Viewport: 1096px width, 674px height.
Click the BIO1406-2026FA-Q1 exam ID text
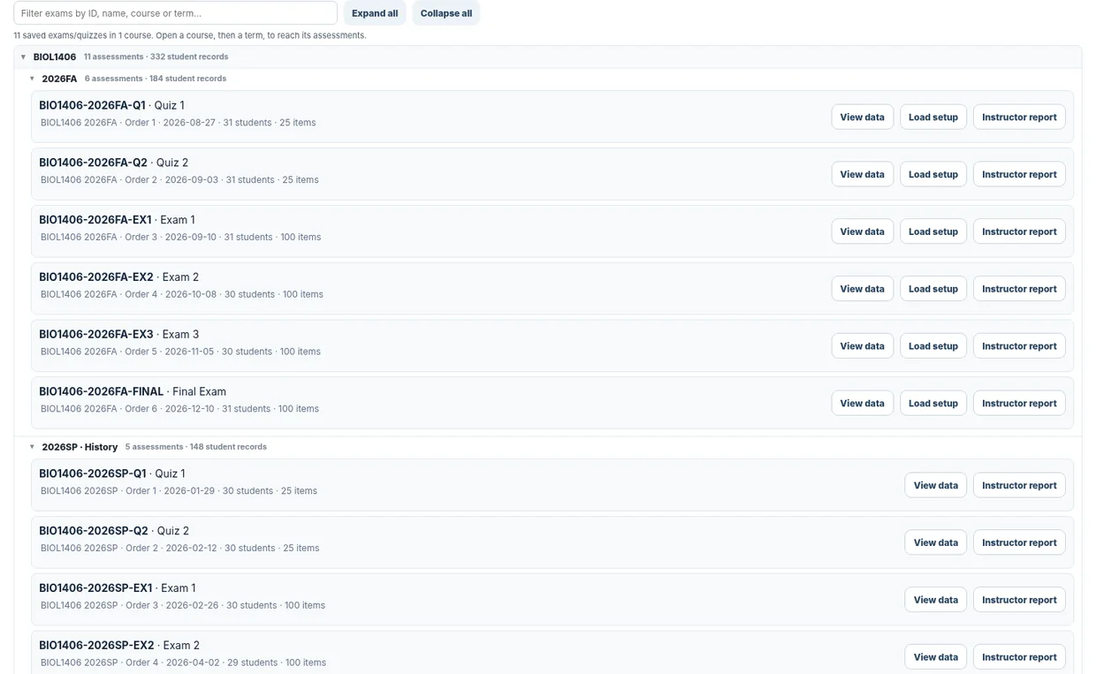tap(92, 105)
